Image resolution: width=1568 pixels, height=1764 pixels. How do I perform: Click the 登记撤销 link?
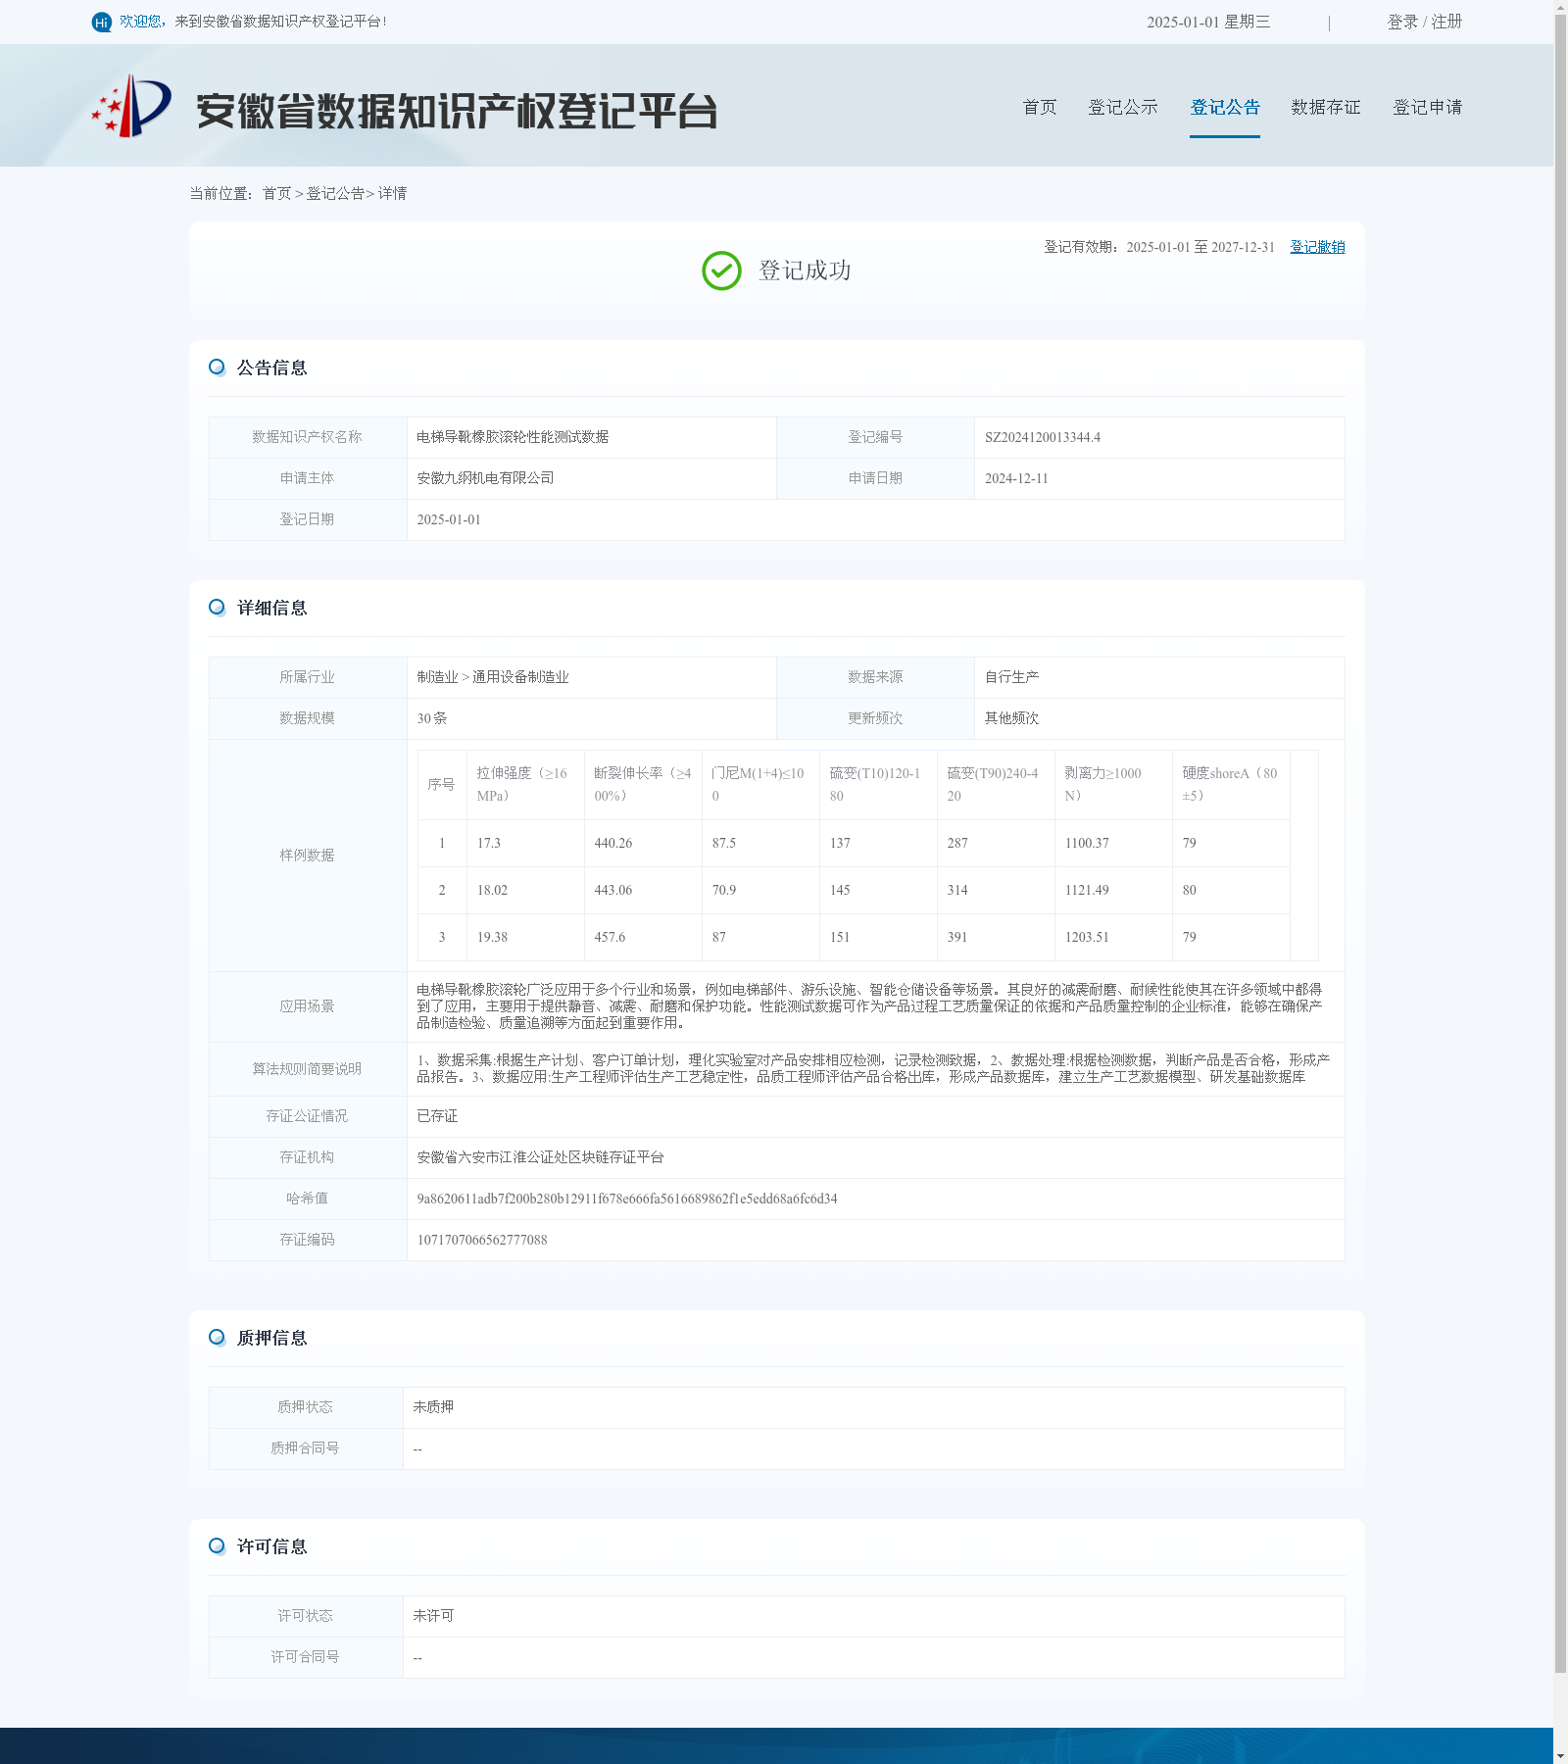pyautogui.click(x=1317, y=247)
